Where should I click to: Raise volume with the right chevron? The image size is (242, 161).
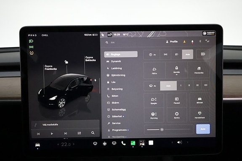(188, 142)
